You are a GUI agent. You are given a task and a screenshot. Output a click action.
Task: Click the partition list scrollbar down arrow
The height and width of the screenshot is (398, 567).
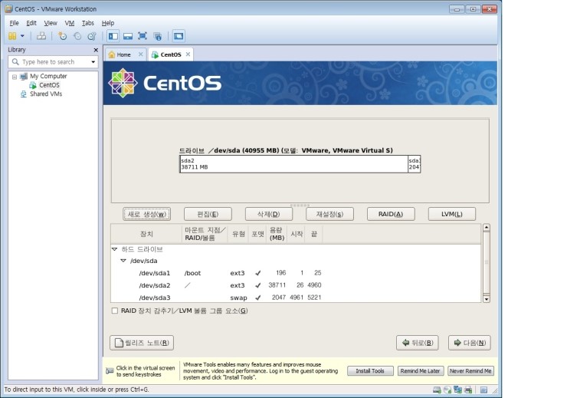coord(487,299)
